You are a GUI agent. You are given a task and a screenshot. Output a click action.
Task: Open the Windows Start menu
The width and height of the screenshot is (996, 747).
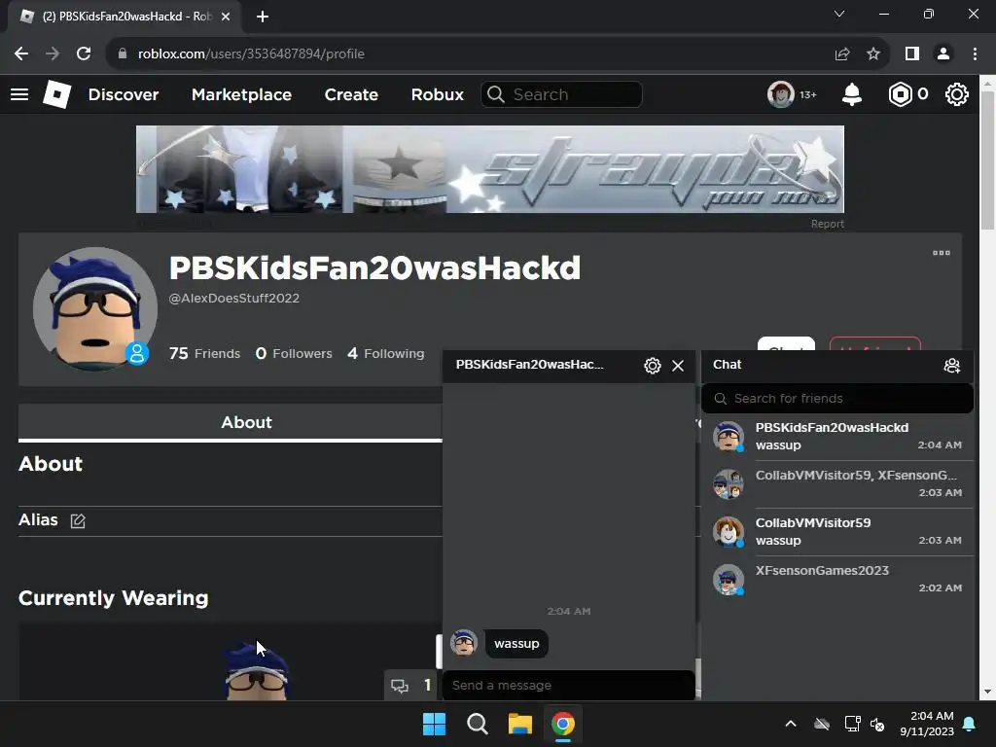pyautogui.click(x=435, y=724)
